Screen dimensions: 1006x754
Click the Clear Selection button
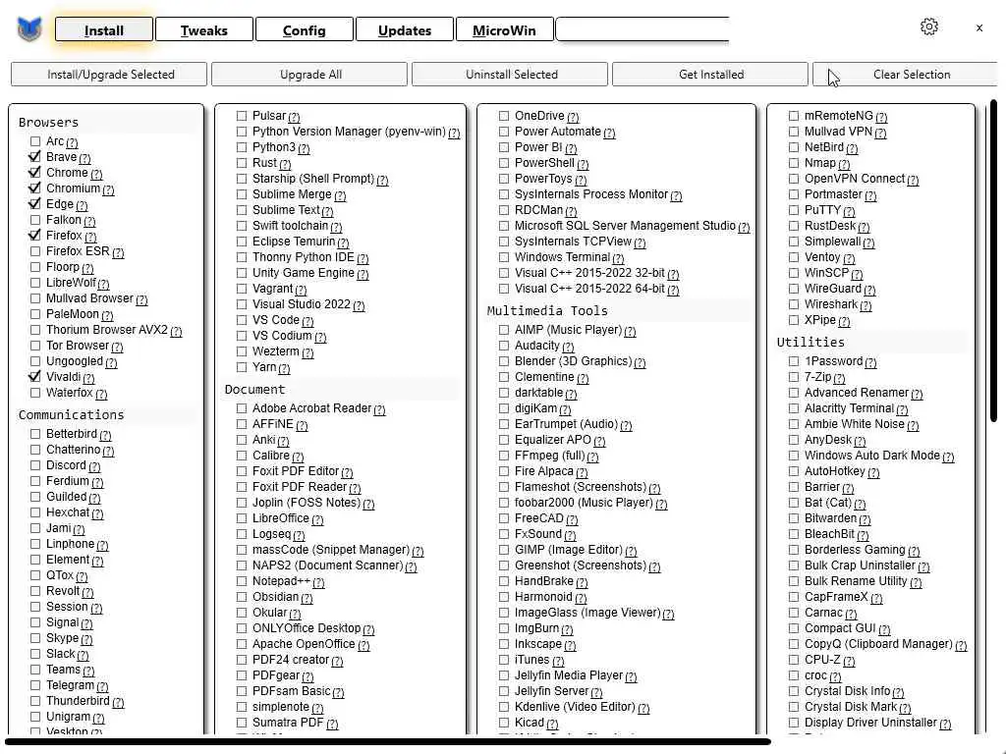point(906,75)
